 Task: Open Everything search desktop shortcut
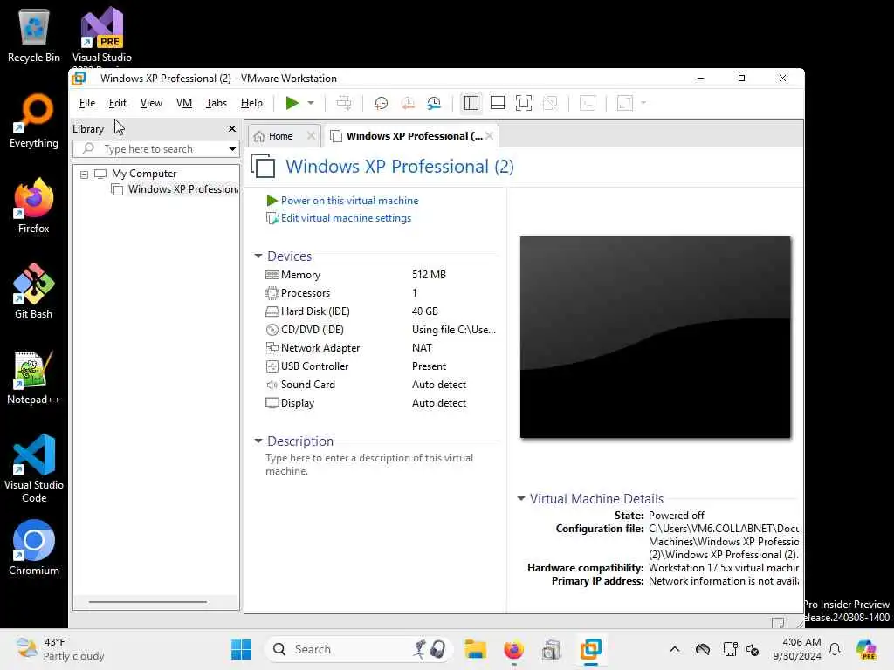click(x=34, y=121)
